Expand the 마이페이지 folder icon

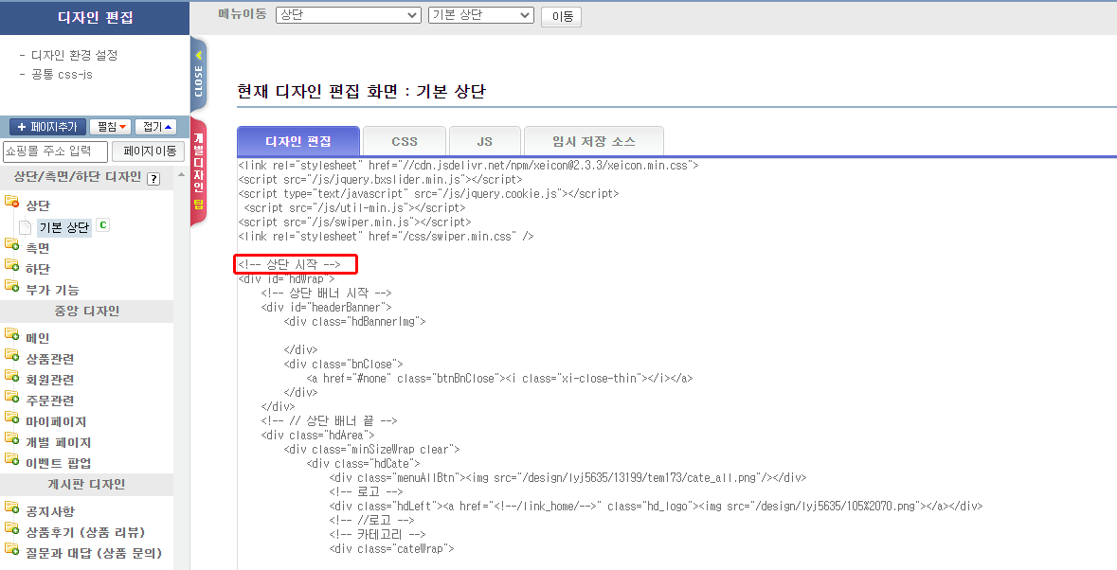[11, 418]
